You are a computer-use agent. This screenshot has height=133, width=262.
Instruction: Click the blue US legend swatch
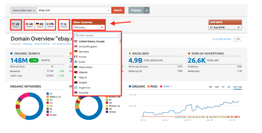[x=48, y=94]
